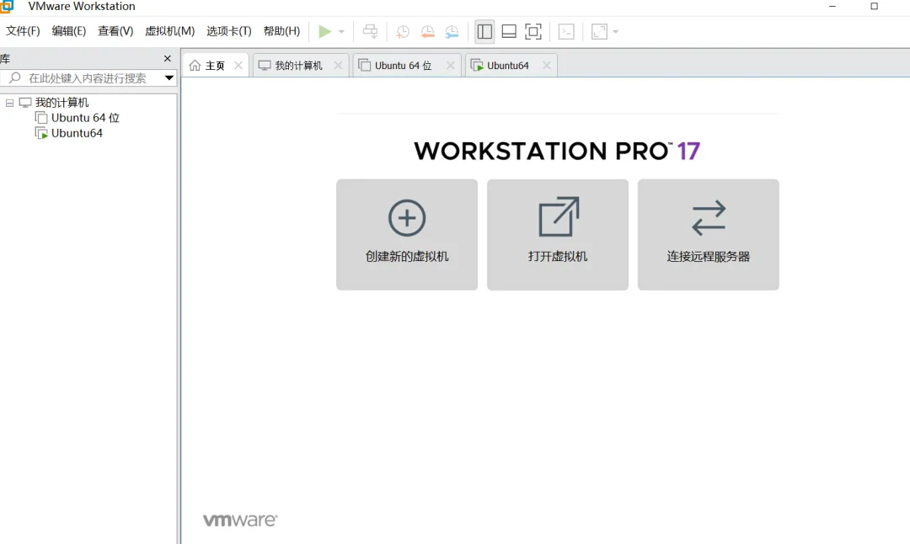
Task: Open the 选项卡(T) menu
Action: pos(228,31)
